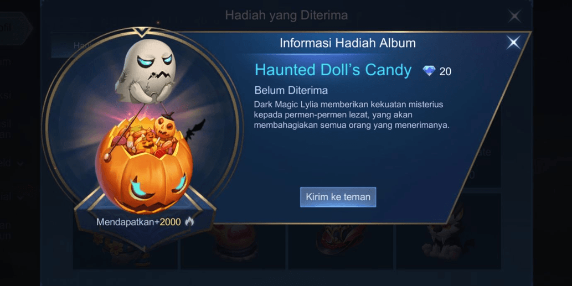Select the dimmed red hat gift thumbnail
Image resolution: width=572 pixels, height=286 pixels.
point(341,240)
